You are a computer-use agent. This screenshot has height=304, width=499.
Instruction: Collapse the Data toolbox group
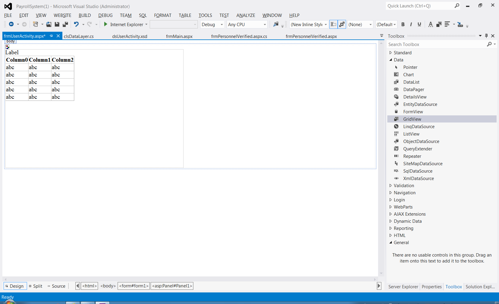[x=391, y=60]
